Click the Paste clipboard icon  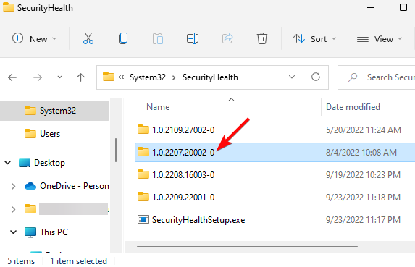click(x=158, y=38)
